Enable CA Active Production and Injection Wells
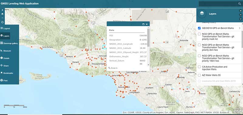This screenshot has height=115, width=243. [x=199, y=67]
